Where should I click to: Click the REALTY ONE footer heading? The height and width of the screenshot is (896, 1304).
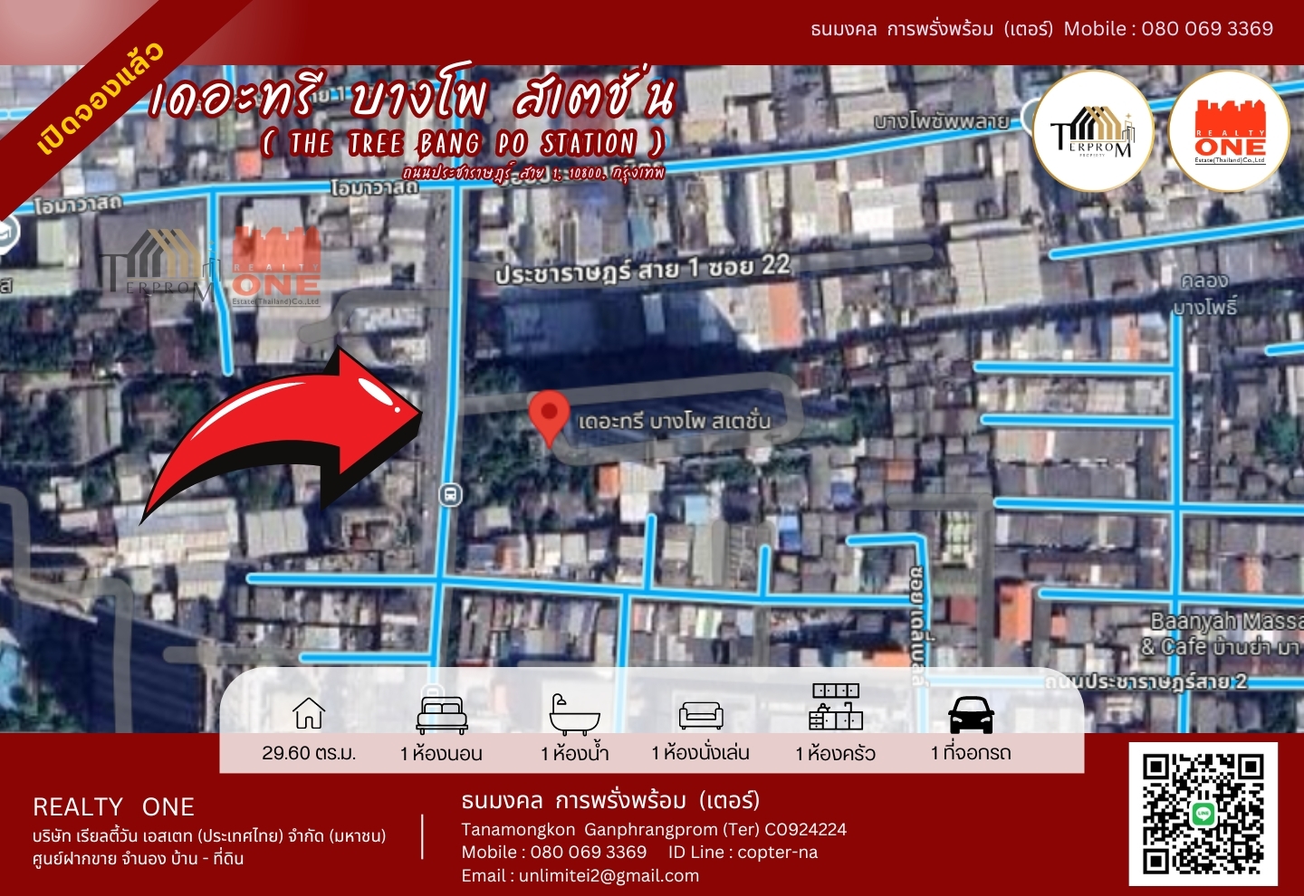click(x=113, y=806)
